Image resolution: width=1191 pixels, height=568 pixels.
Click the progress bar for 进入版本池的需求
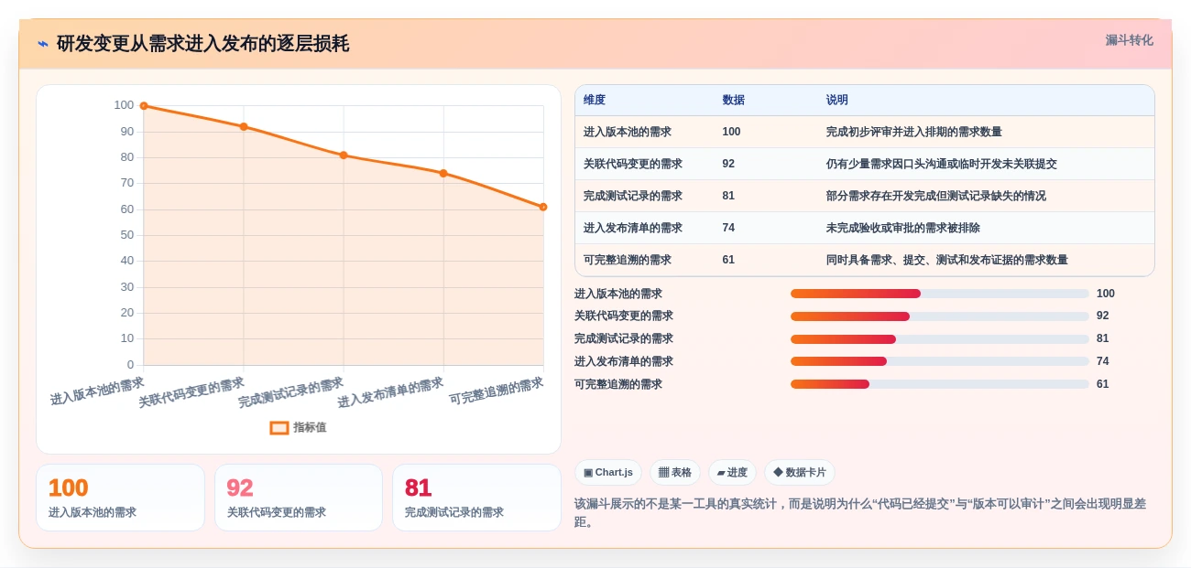coord(940,294)
